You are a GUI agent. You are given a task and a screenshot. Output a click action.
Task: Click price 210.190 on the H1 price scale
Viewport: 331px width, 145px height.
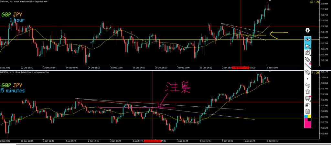[x=324, y=60]
